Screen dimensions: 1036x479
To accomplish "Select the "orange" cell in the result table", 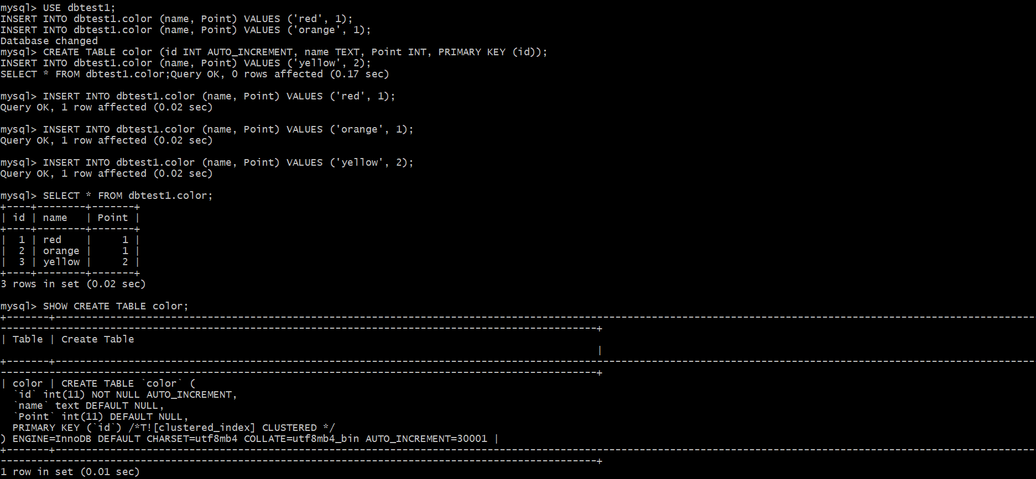I will (x=61, y=251).
